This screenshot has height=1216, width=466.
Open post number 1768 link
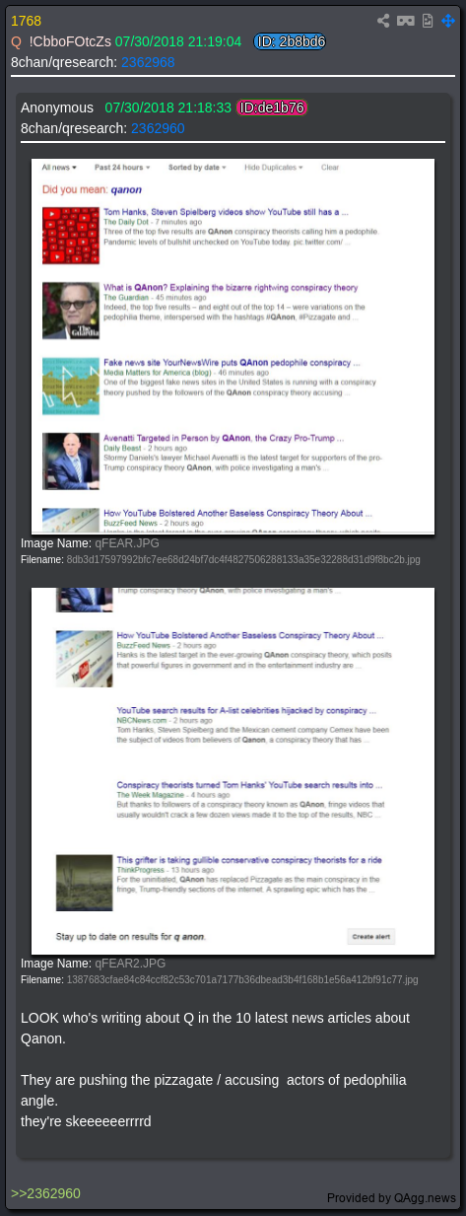(x=26, y=21)
